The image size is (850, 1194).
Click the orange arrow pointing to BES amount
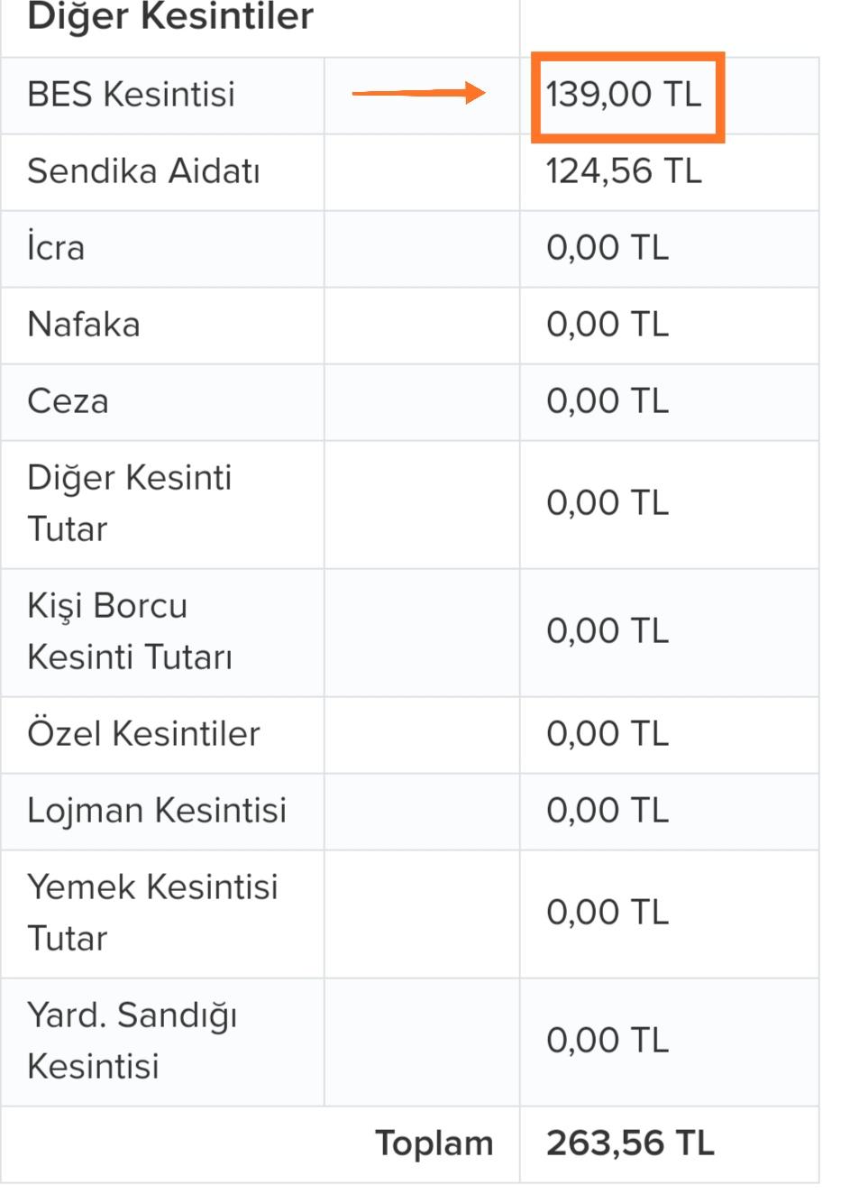tap(418, 92)
